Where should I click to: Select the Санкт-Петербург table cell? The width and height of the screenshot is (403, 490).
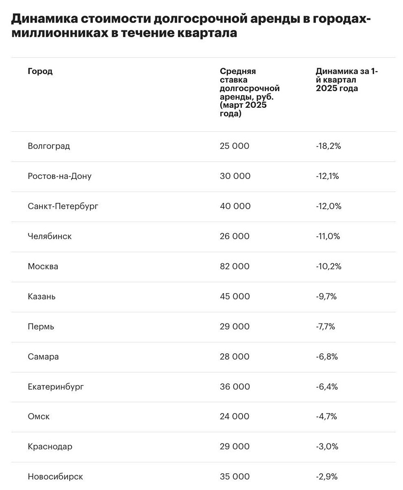(63, 206)
